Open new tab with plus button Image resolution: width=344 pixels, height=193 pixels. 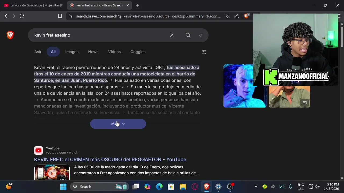[x=138, y=5]
